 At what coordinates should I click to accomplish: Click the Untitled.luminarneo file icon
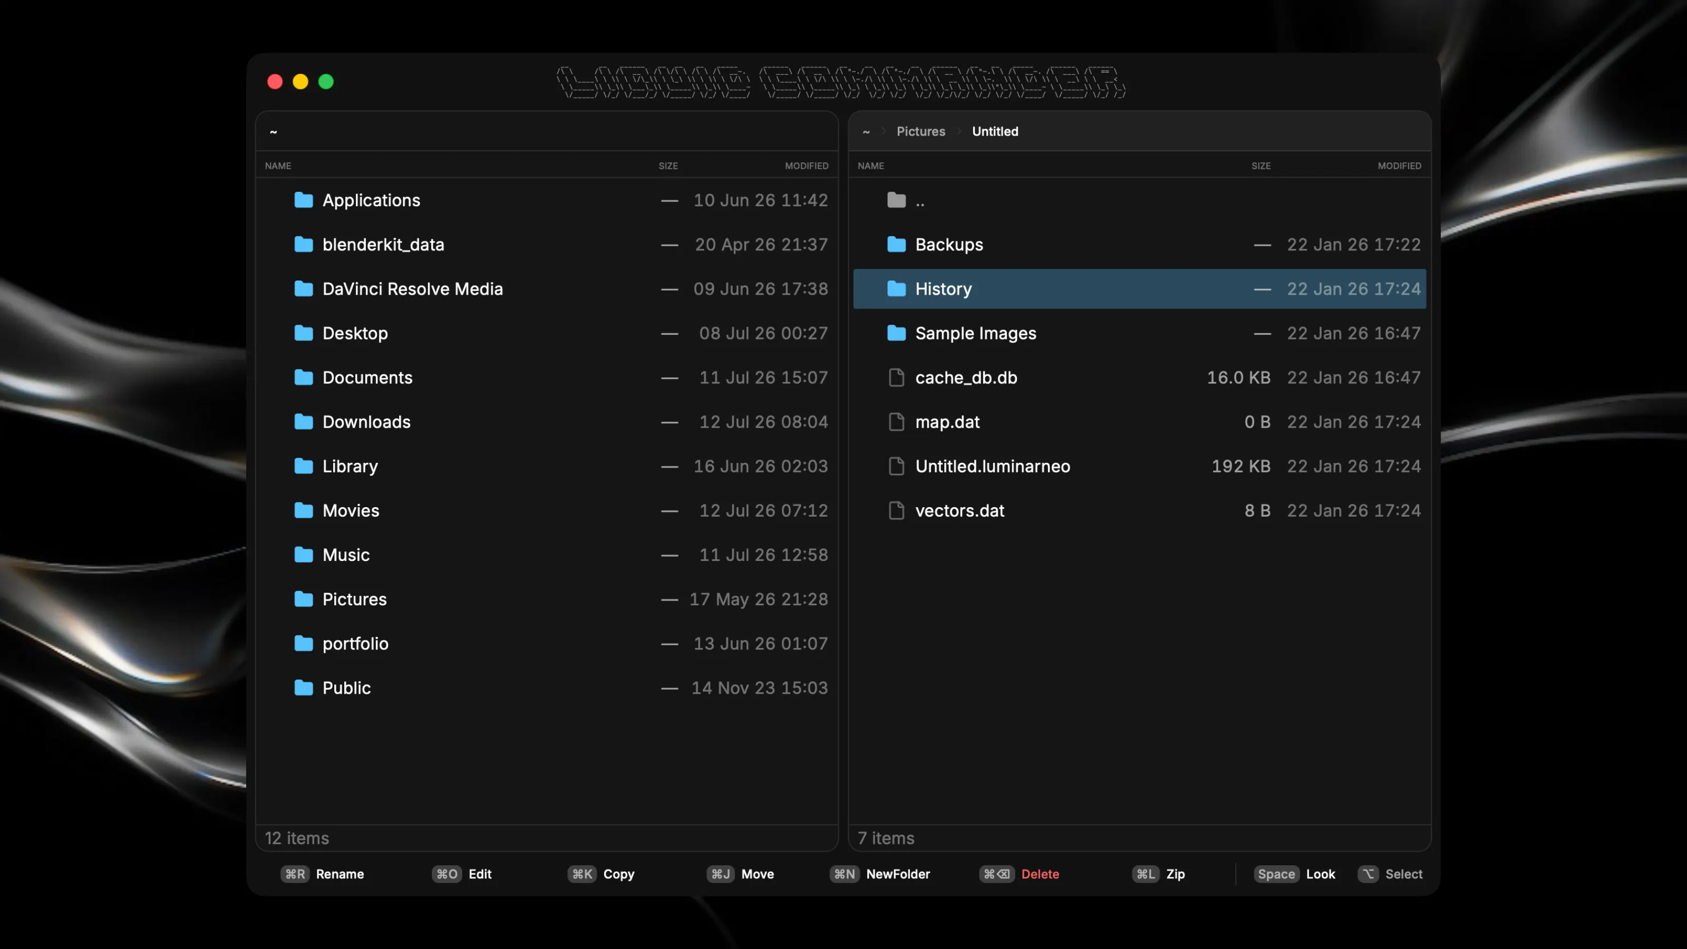point(897,466)
